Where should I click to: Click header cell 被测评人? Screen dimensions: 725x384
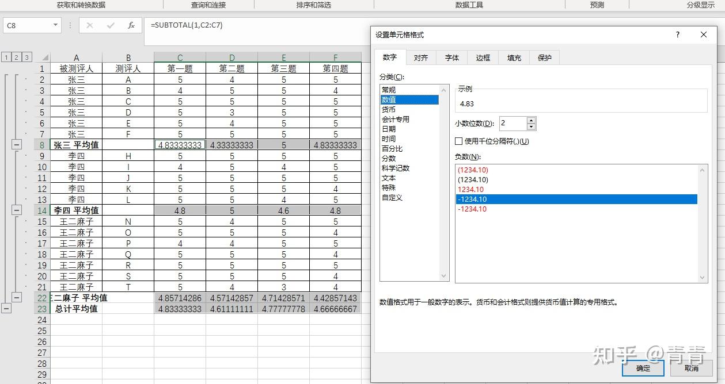coord(77,68)
